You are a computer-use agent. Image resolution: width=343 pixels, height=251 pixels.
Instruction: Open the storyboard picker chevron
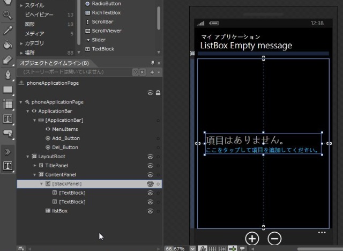tap(136, 72)
